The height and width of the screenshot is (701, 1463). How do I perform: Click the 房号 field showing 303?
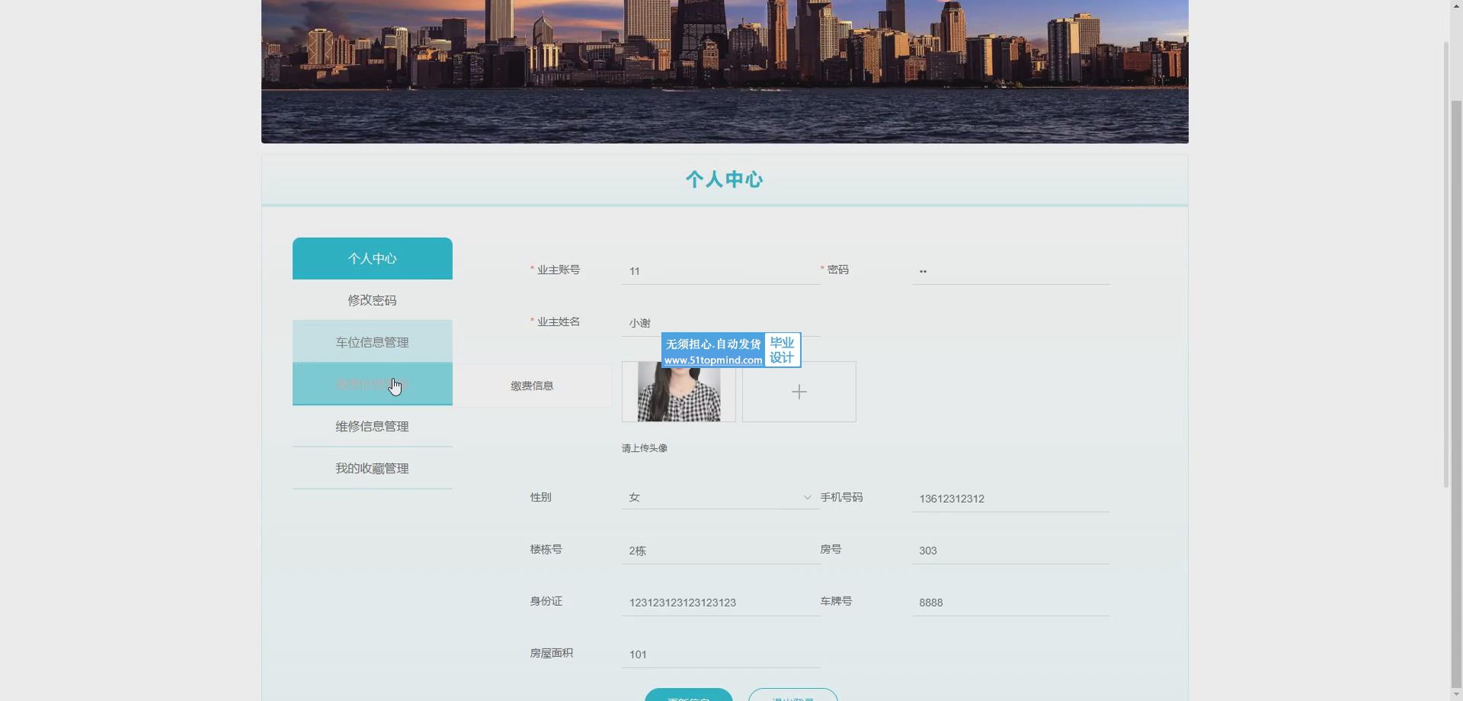pyautogui.click(x=1010, y=550)
